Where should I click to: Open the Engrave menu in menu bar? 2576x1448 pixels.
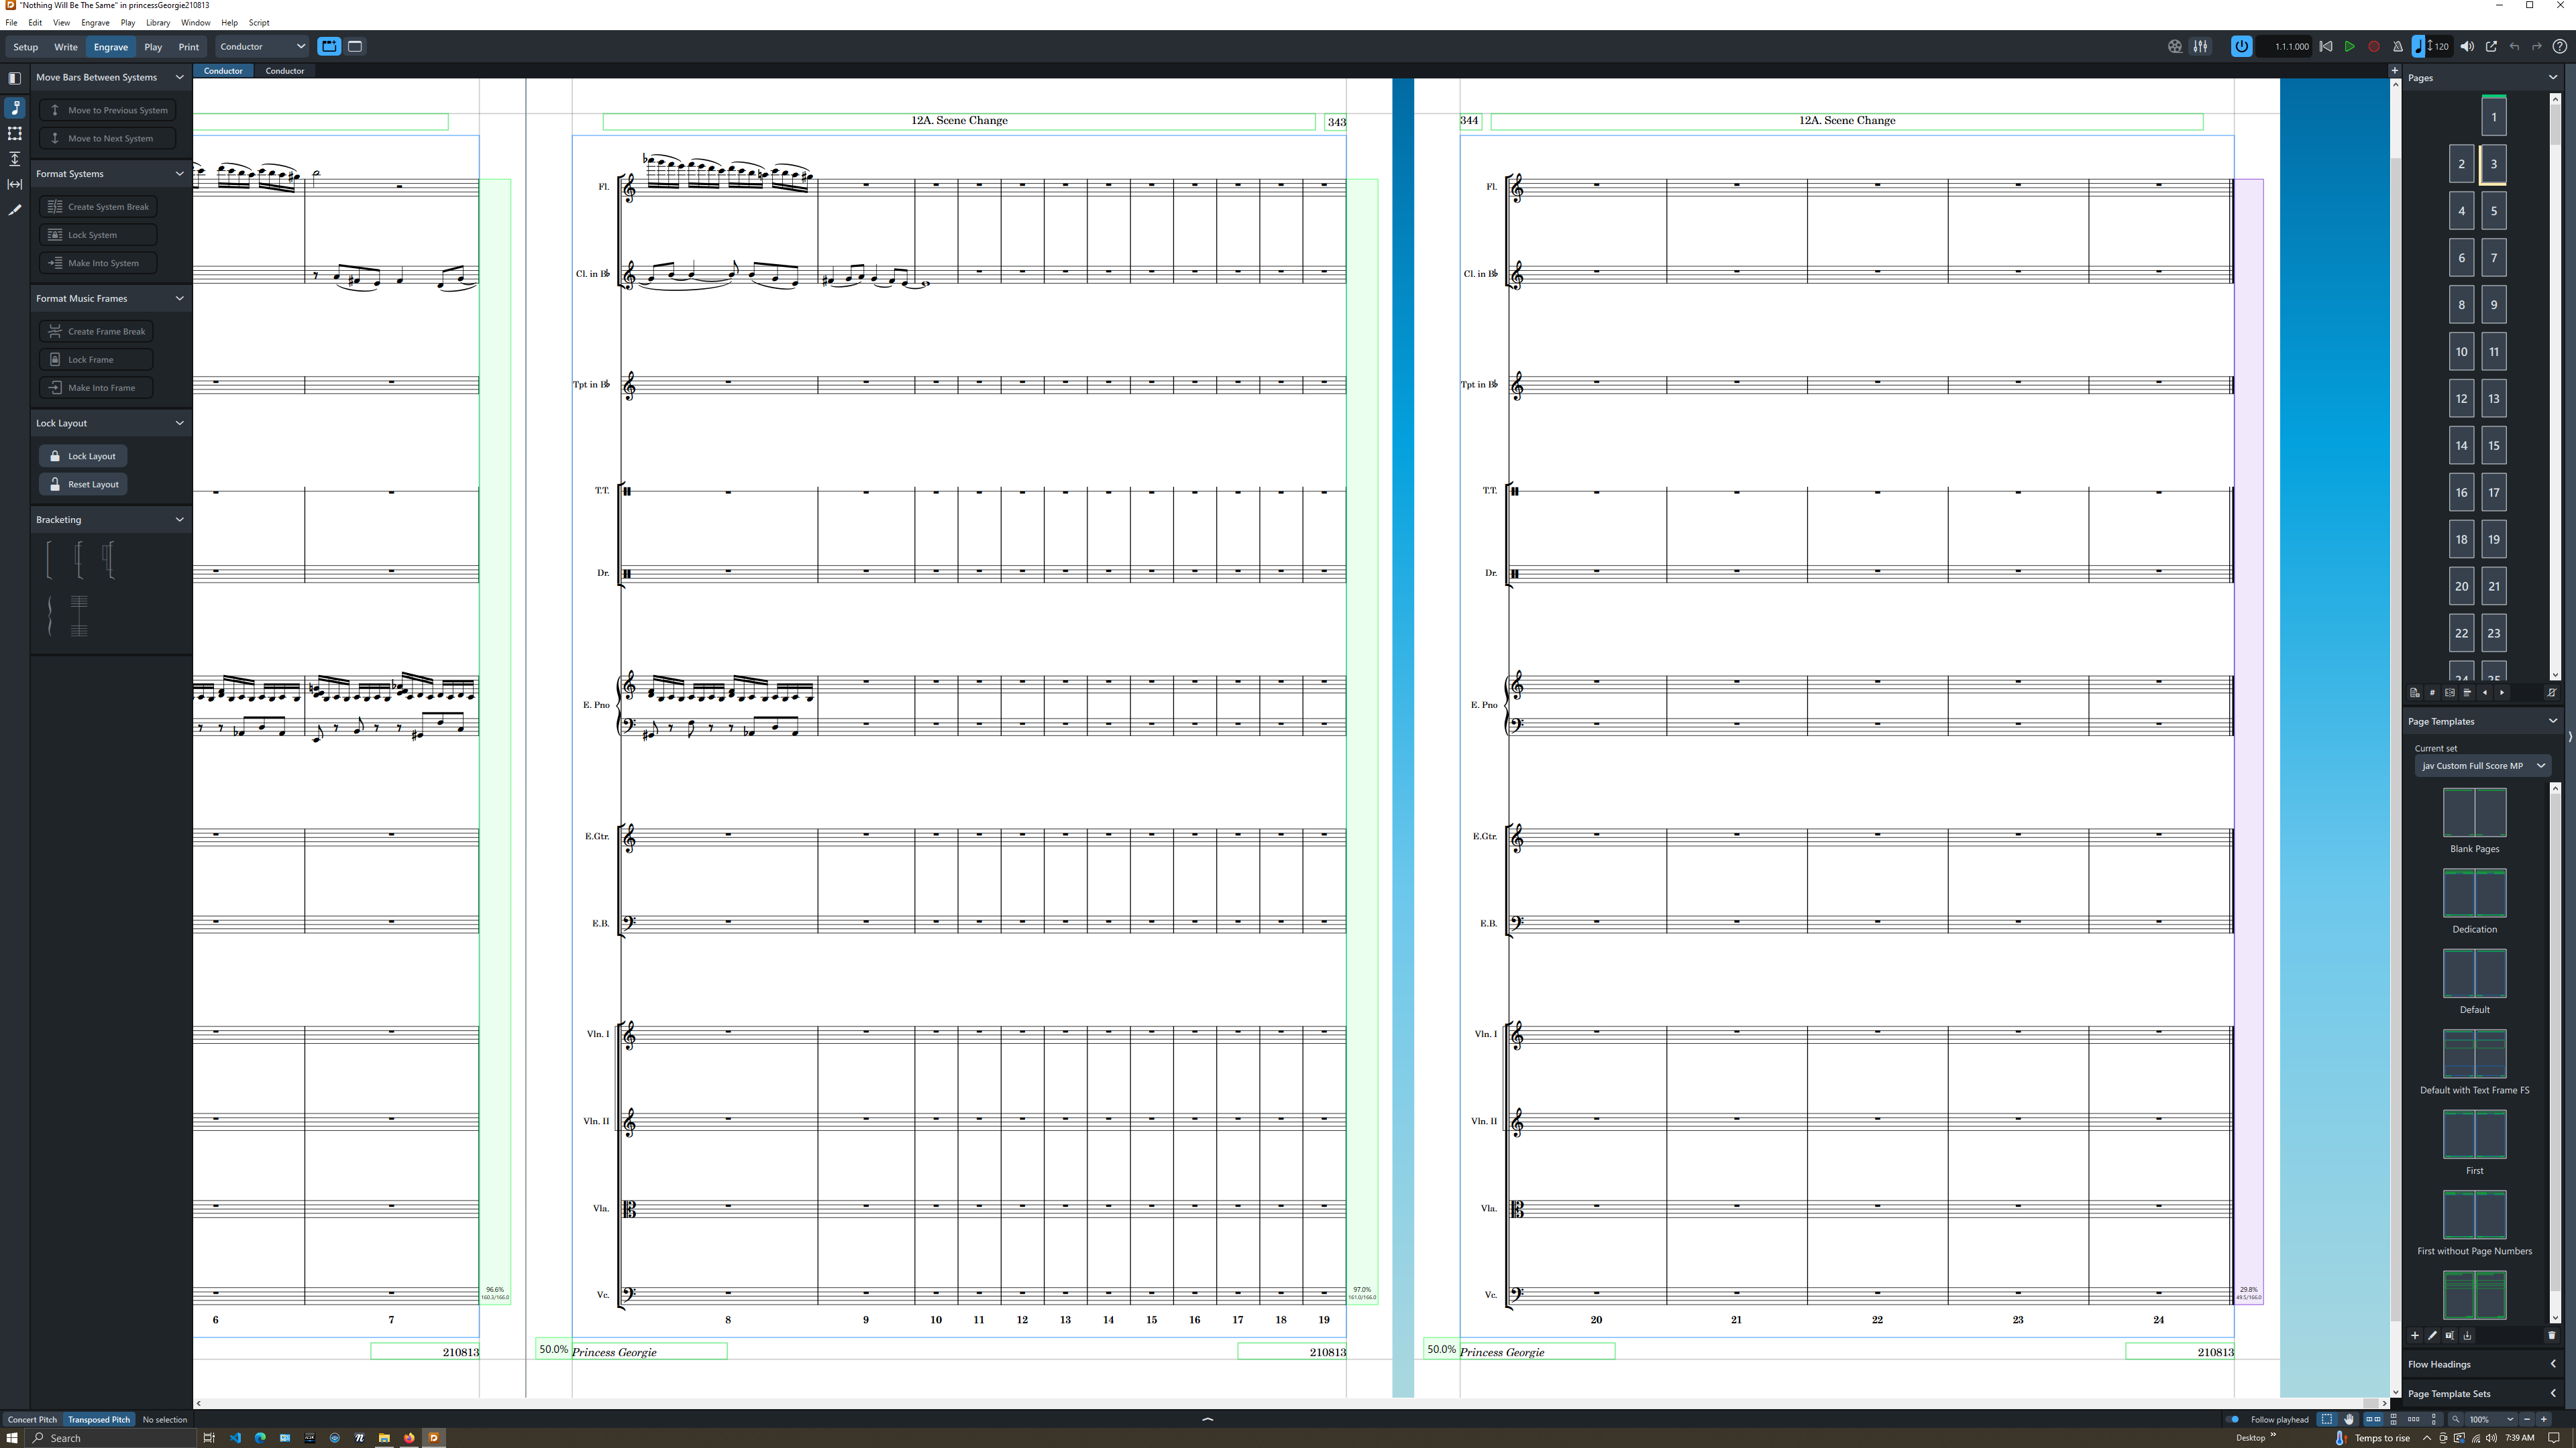[x=95, y=22]
